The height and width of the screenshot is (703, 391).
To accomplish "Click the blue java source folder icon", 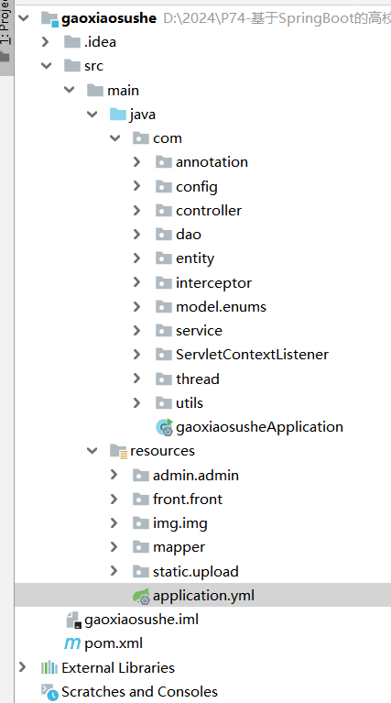I will [118, 115].
